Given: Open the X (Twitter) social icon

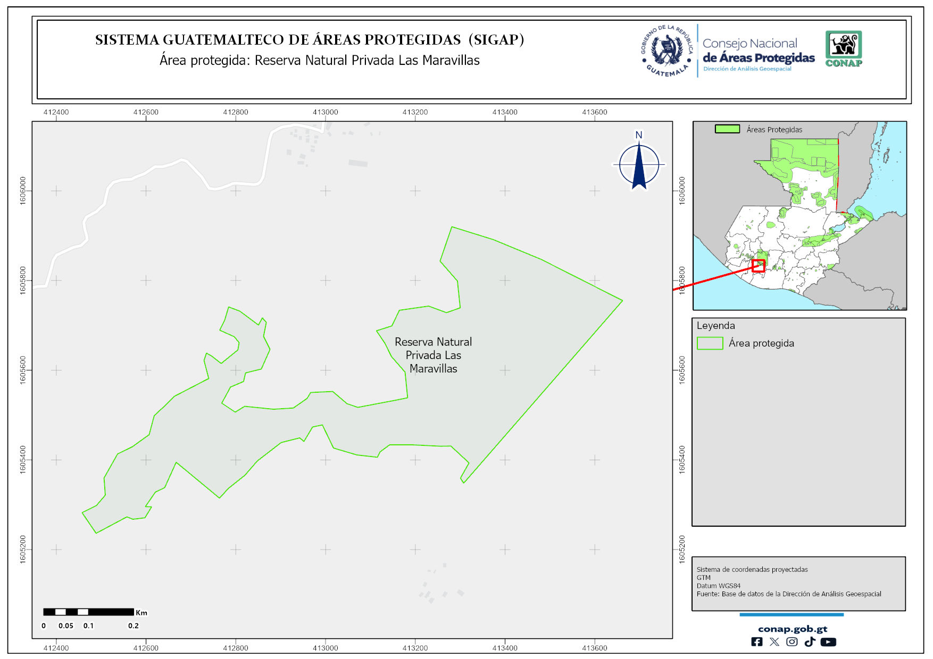Looking at the screenshot, I should [774, 642].
